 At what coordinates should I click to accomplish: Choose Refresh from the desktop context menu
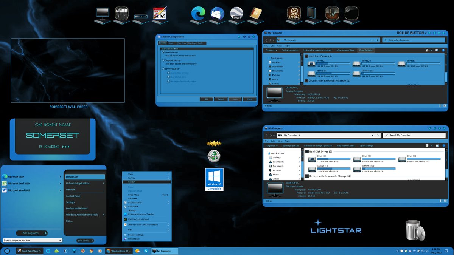pos(146,182)
